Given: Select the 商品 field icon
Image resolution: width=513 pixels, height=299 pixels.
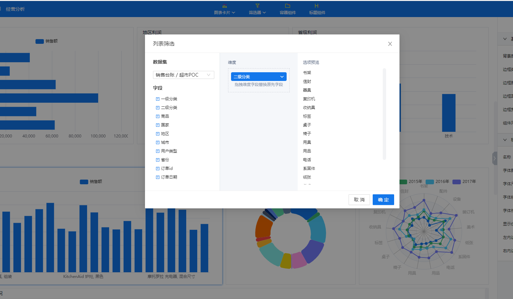Looking at the screenshot, I should click(158, 116).
